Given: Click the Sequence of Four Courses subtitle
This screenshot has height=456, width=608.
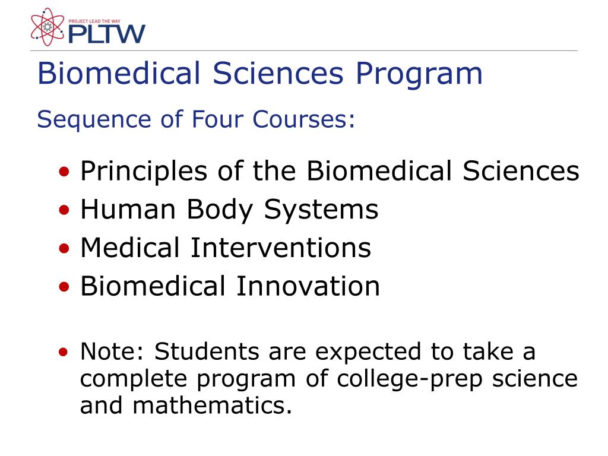Looking at the screenshot, I should 196,119.
